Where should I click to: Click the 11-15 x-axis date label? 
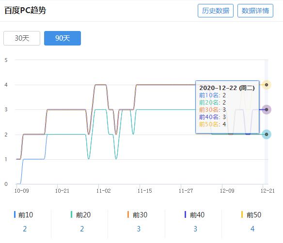click(144, 191)
